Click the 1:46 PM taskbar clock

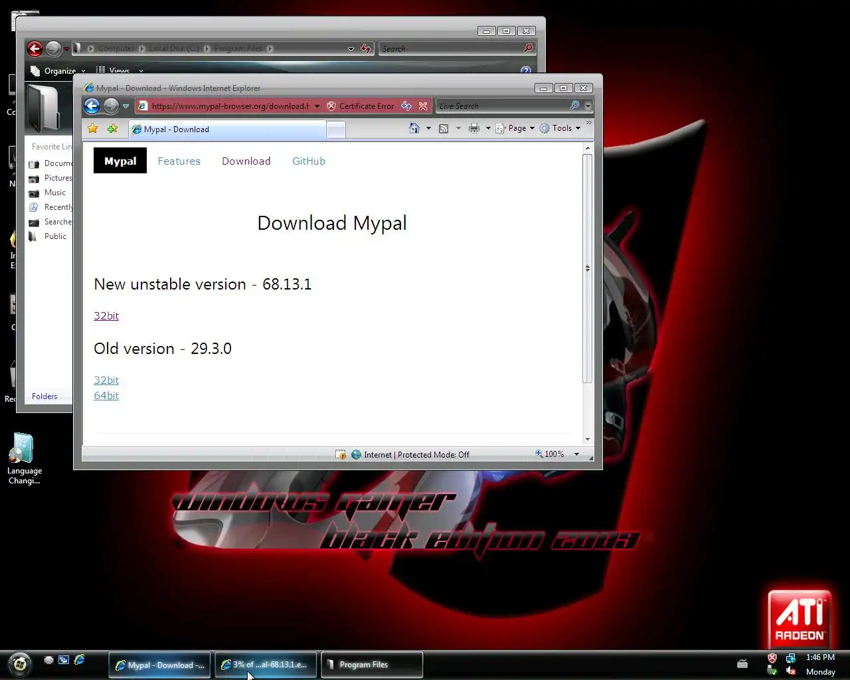pos(820,657)
